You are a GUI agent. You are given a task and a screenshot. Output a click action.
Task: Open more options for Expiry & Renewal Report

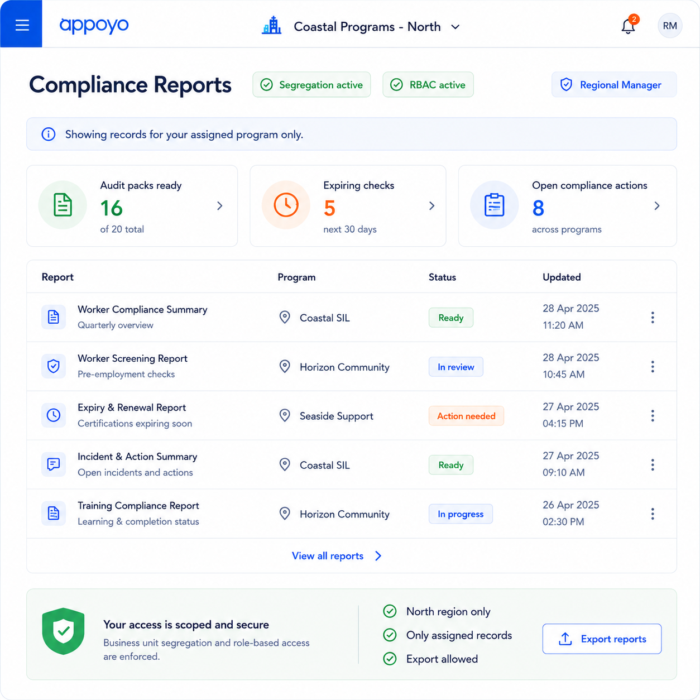[653, 416]
